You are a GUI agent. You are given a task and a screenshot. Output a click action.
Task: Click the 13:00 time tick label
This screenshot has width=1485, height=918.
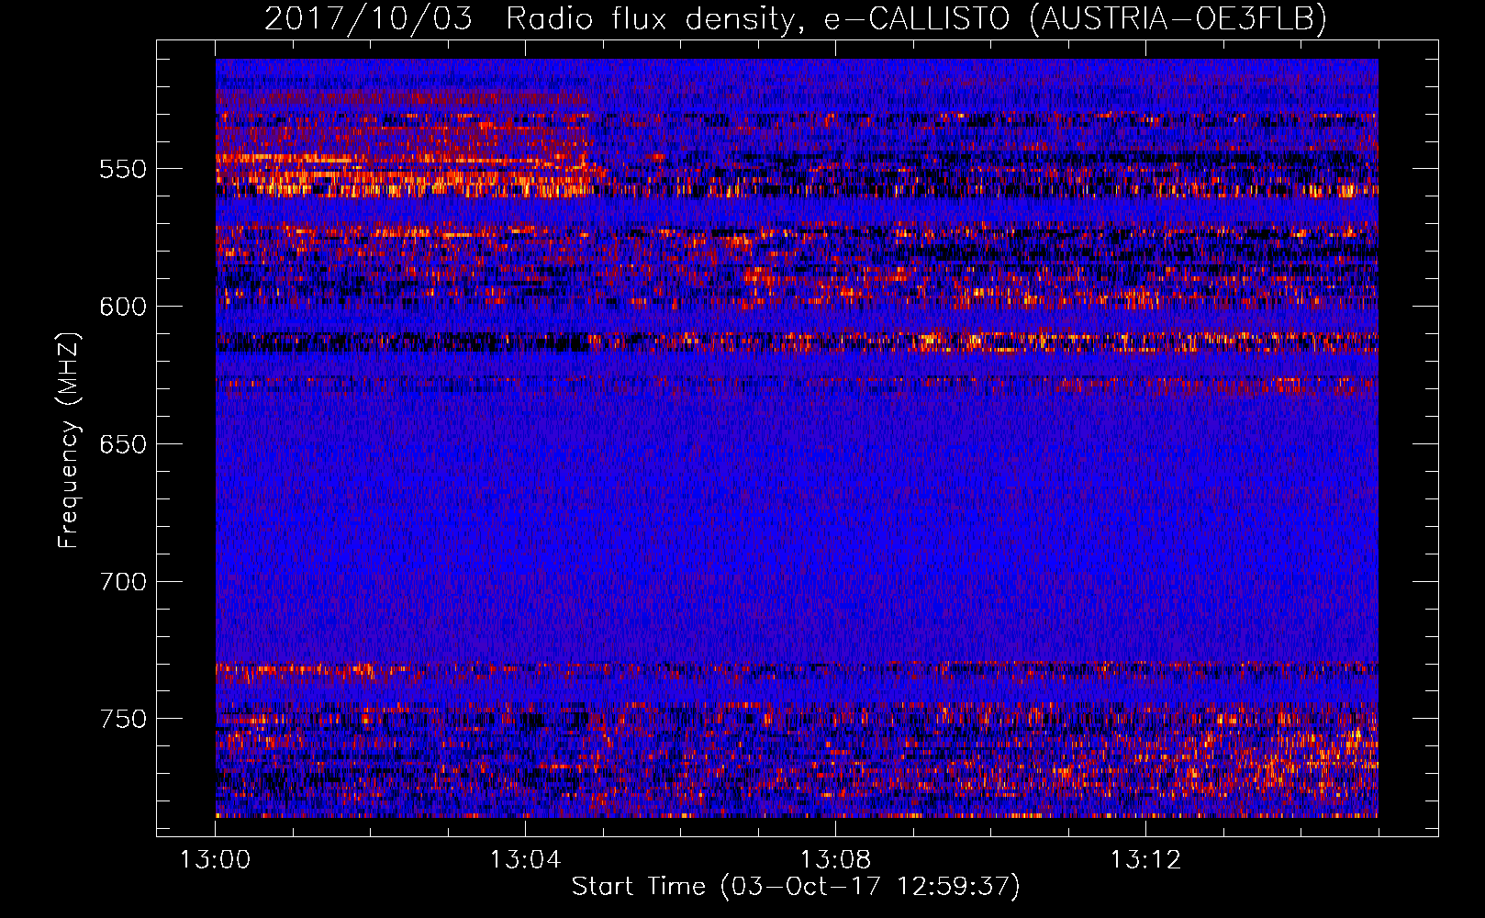click(215, 860)
